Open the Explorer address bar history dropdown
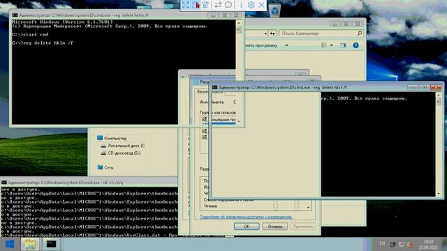 (265, 33)
